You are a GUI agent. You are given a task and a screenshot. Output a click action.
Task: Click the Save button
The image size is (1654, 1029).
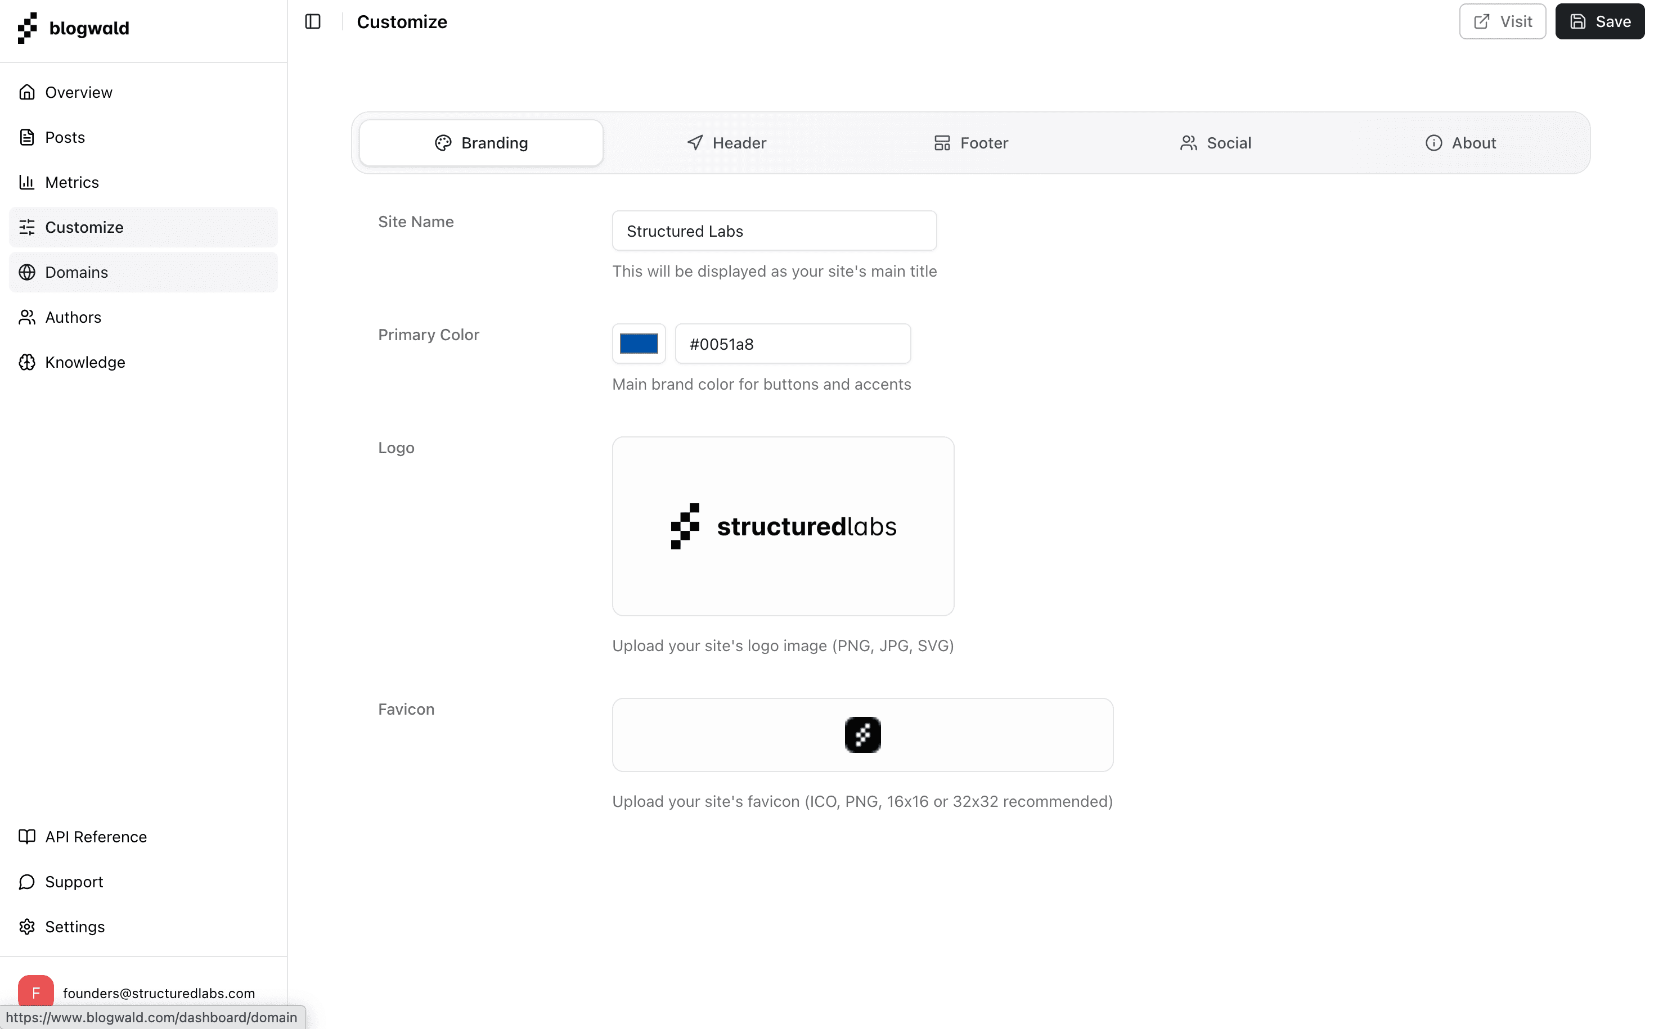pyautogui.click(x=1599, y=22)
